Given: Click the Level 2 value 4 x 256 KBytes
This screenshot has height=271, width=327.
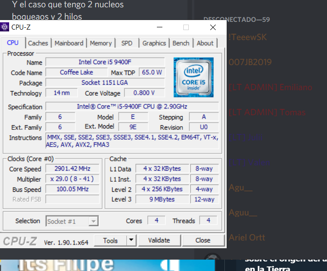Looking at the screenshot, I should (162, 189).
